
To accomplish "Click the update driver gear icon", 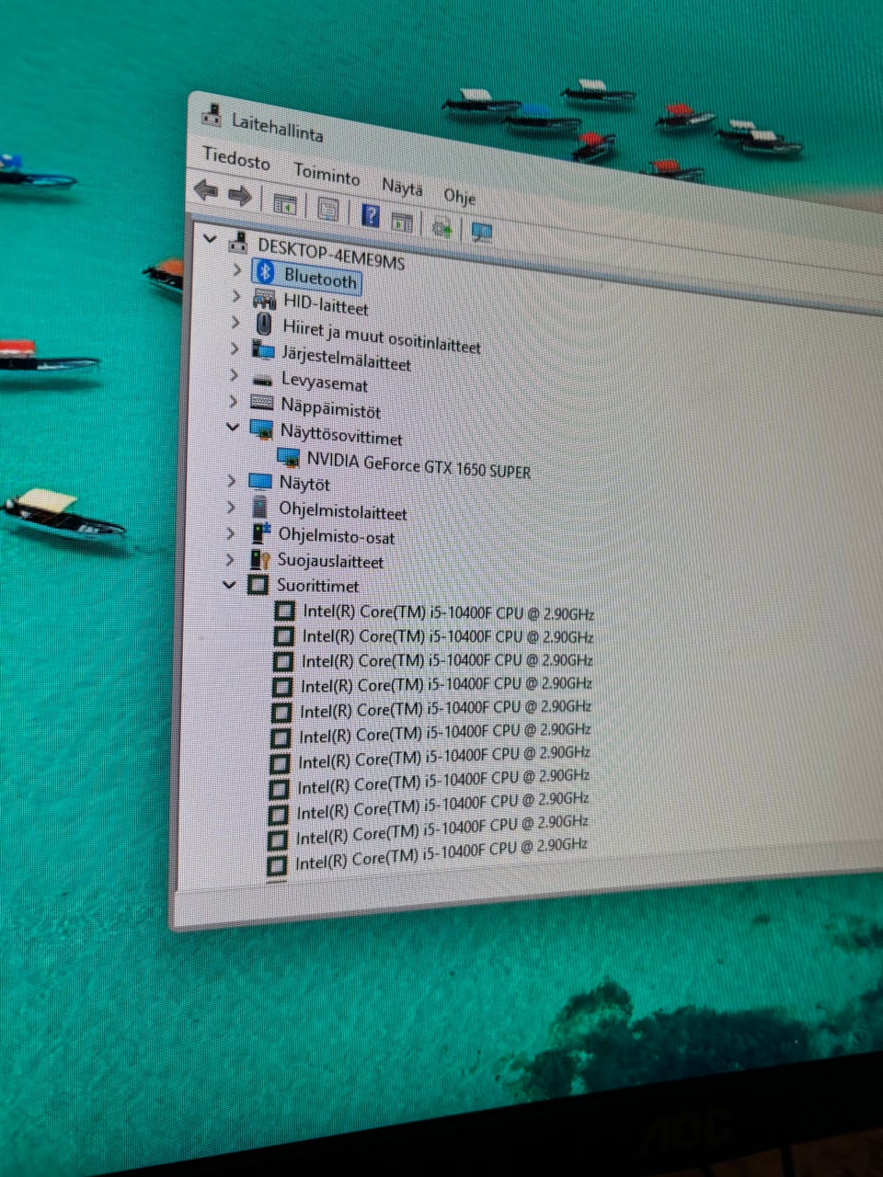I will tap(442, 226).
